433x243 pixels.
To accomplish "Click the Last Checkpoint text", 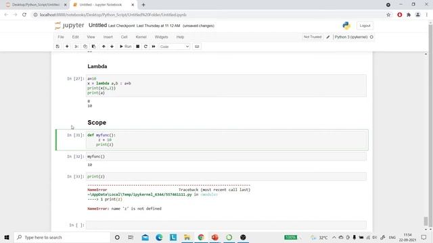I will (x=144, y=26).
